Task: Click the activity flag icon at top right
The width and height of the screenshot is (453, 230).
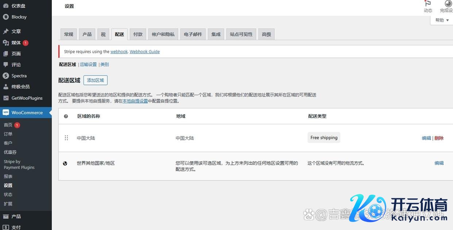Action: [428, 4]
